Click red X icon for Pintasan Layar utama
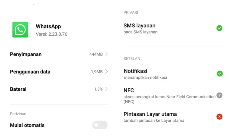The height and width of the screenshot is (138, 229). [219, 117]
